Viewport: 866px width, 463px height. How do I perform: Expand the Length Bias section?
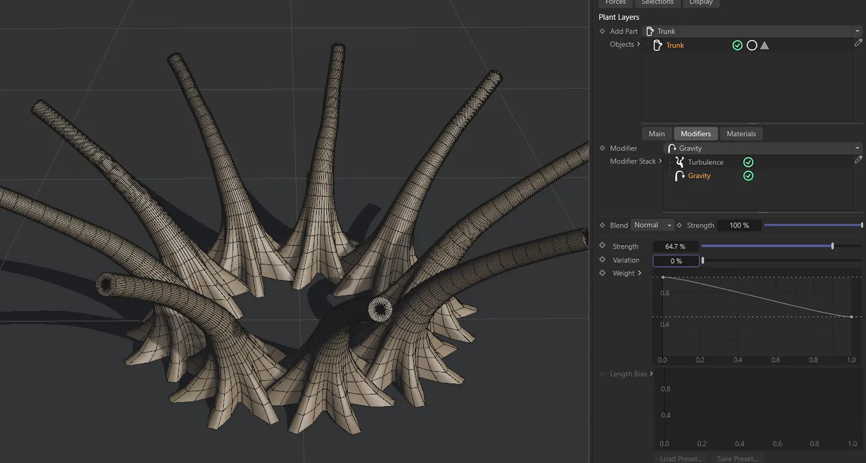point(651,374)
